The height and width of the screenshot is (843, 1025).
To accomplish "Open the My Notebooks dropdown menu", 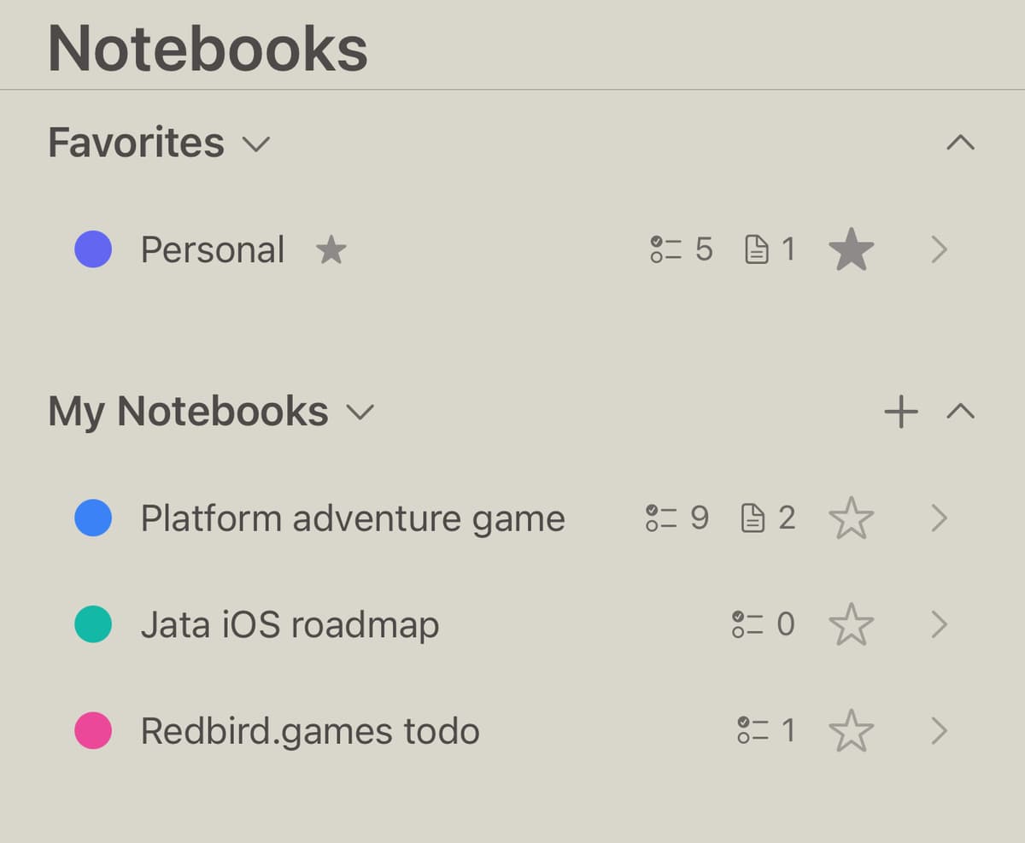I will pyautogui.click(x=359, y=412).
